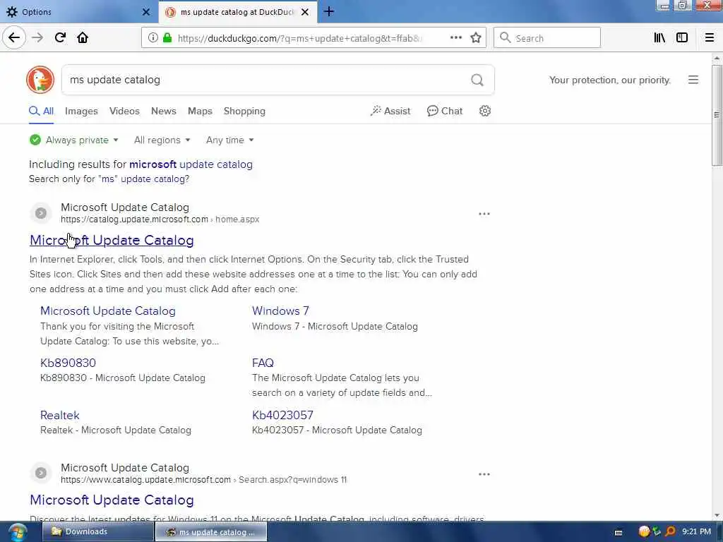Go back using the browser back arrow
This screenshot has width=723, height=542.
tap(14, 37)
